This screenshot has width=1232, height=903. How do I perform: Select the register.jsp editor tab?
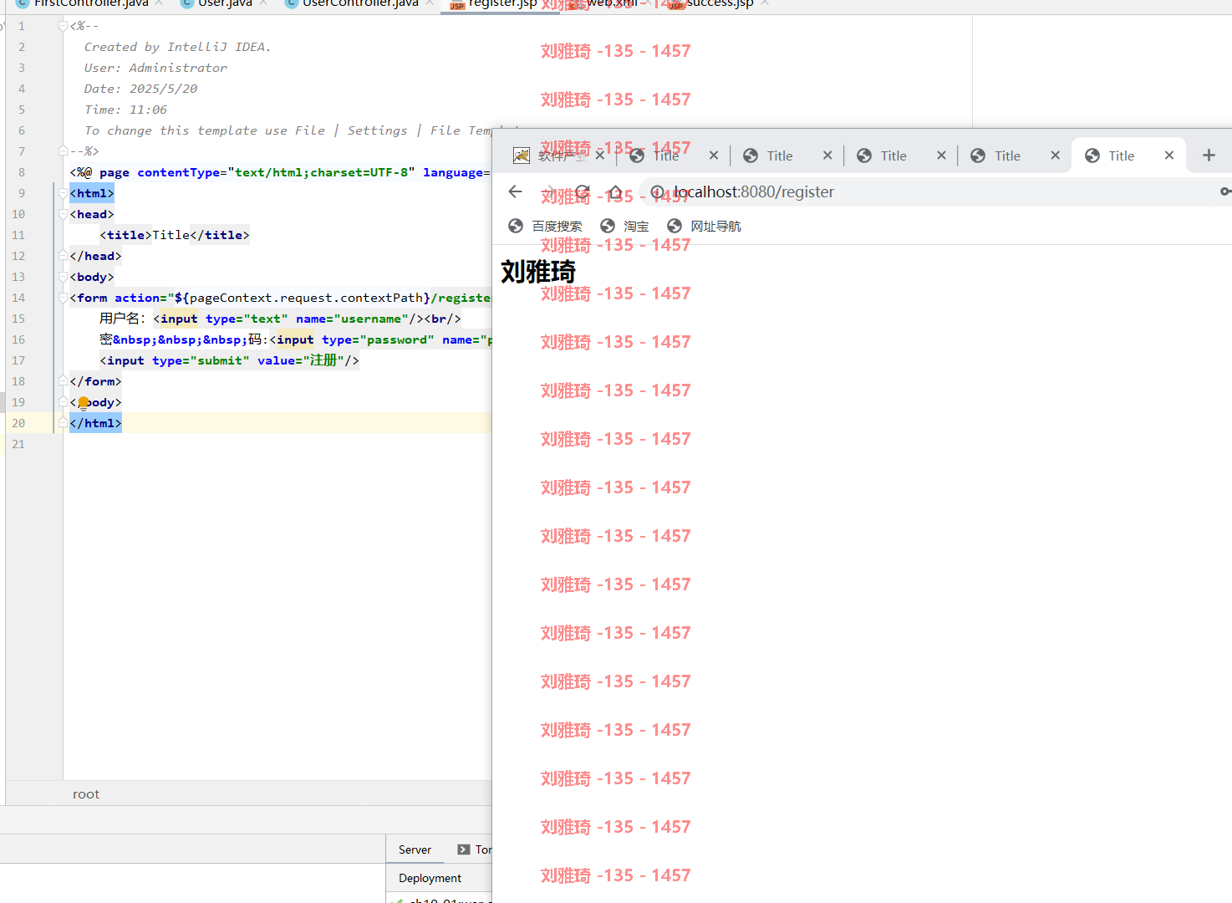501,4
